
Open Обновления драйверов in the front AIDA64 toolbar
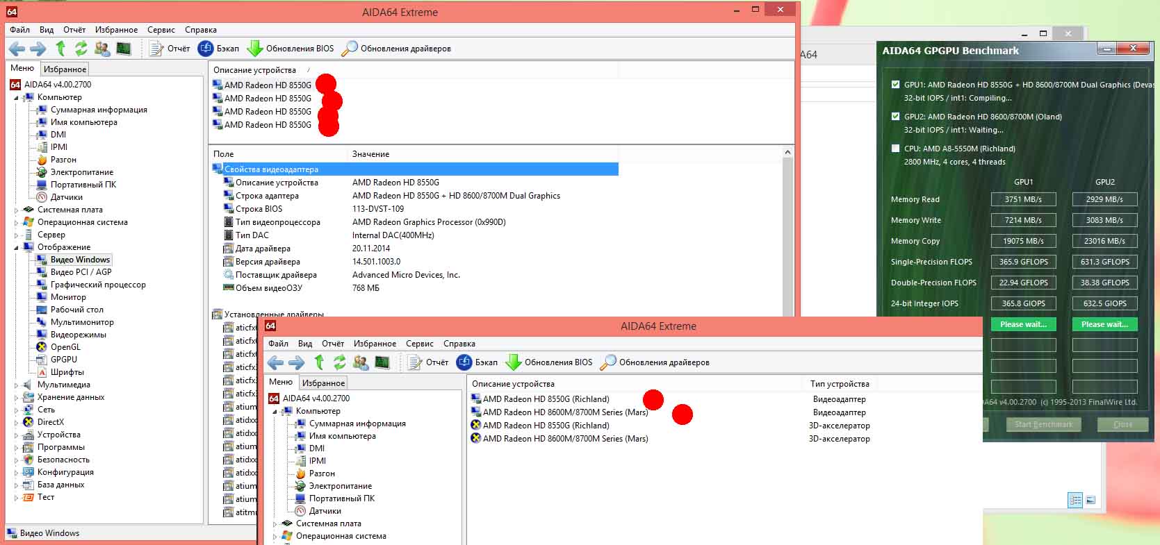click(655, 362)
